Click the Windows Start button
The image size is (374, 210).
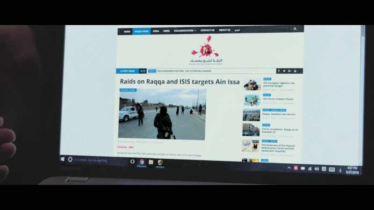[63, 159]
